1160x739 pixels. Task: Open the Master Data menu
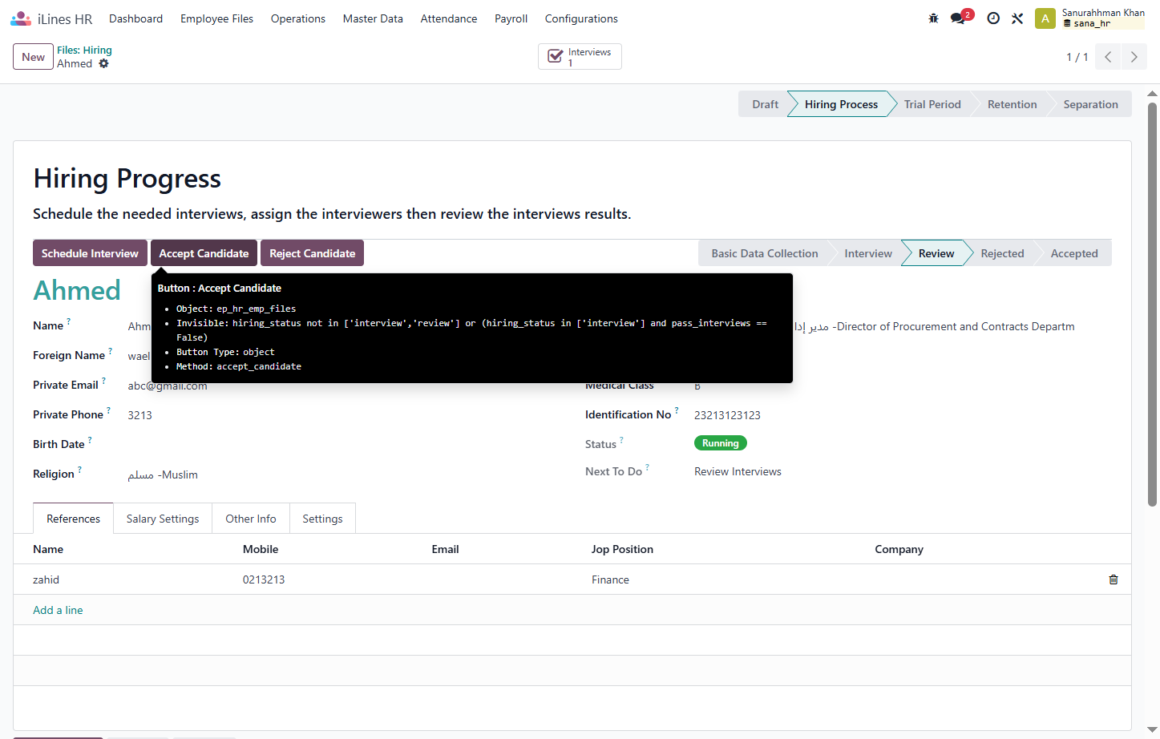pos(373,18)
